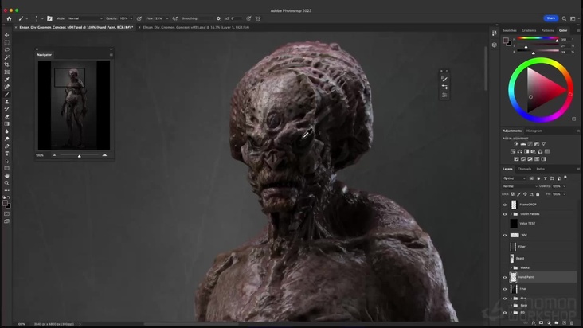The width and height of the screenshot is (583, 328).
Task: Select the Hand tool
Action: click(6, 176)
